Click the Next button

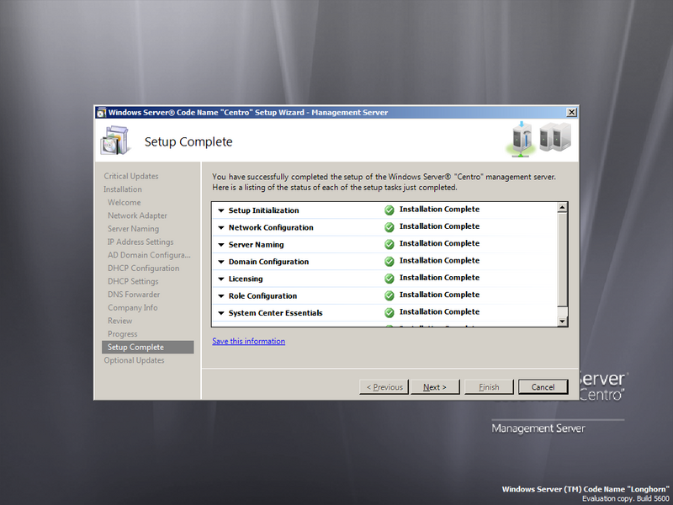click(435, 386)
